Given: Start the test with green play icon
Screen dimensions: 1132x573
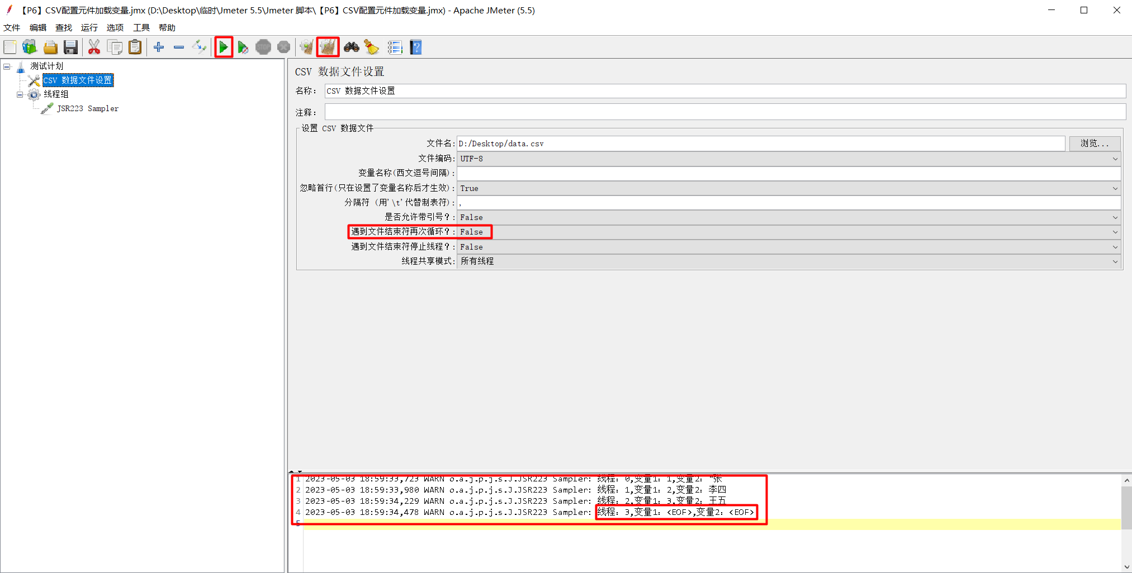Looking at the screenshot, I should [224, 47].
